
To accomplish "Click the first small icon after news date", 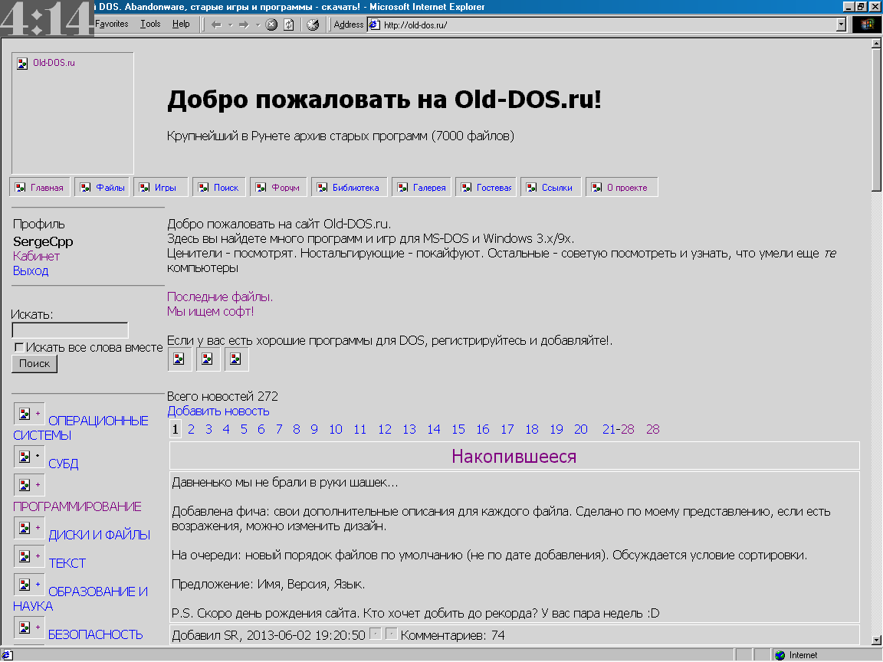I will [x=375, y=634].
